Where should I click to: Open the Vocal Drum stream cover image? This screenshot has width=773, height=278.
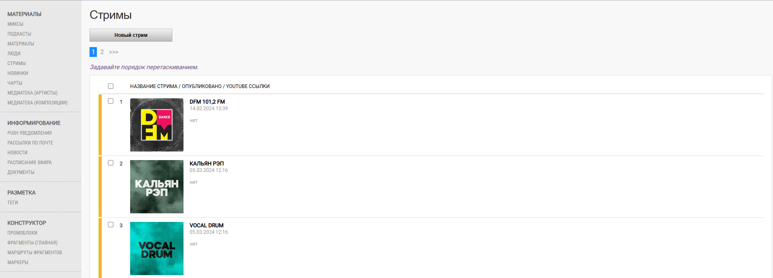[x=157, y=249]
